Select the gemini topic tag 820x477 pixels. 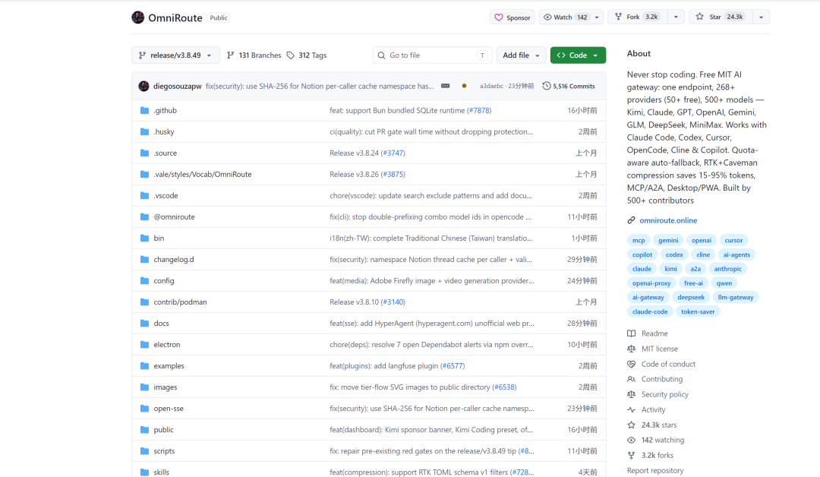668,240
